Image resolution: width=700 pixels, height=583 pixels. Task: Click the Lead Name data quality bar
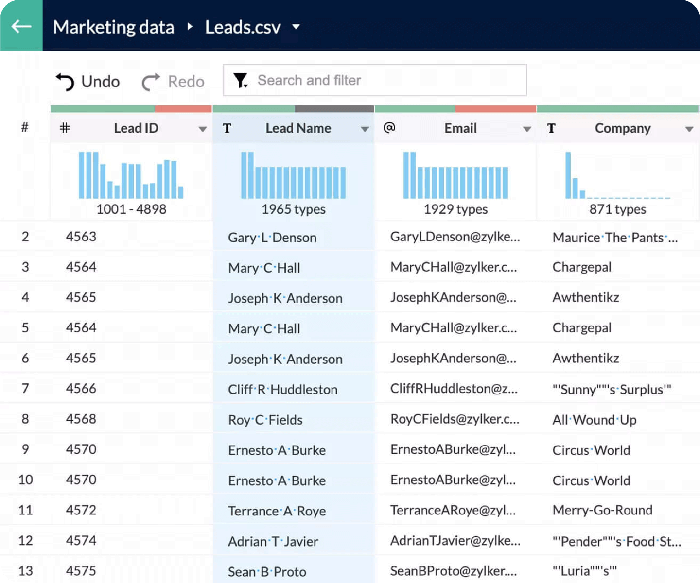tap(294, 109)
